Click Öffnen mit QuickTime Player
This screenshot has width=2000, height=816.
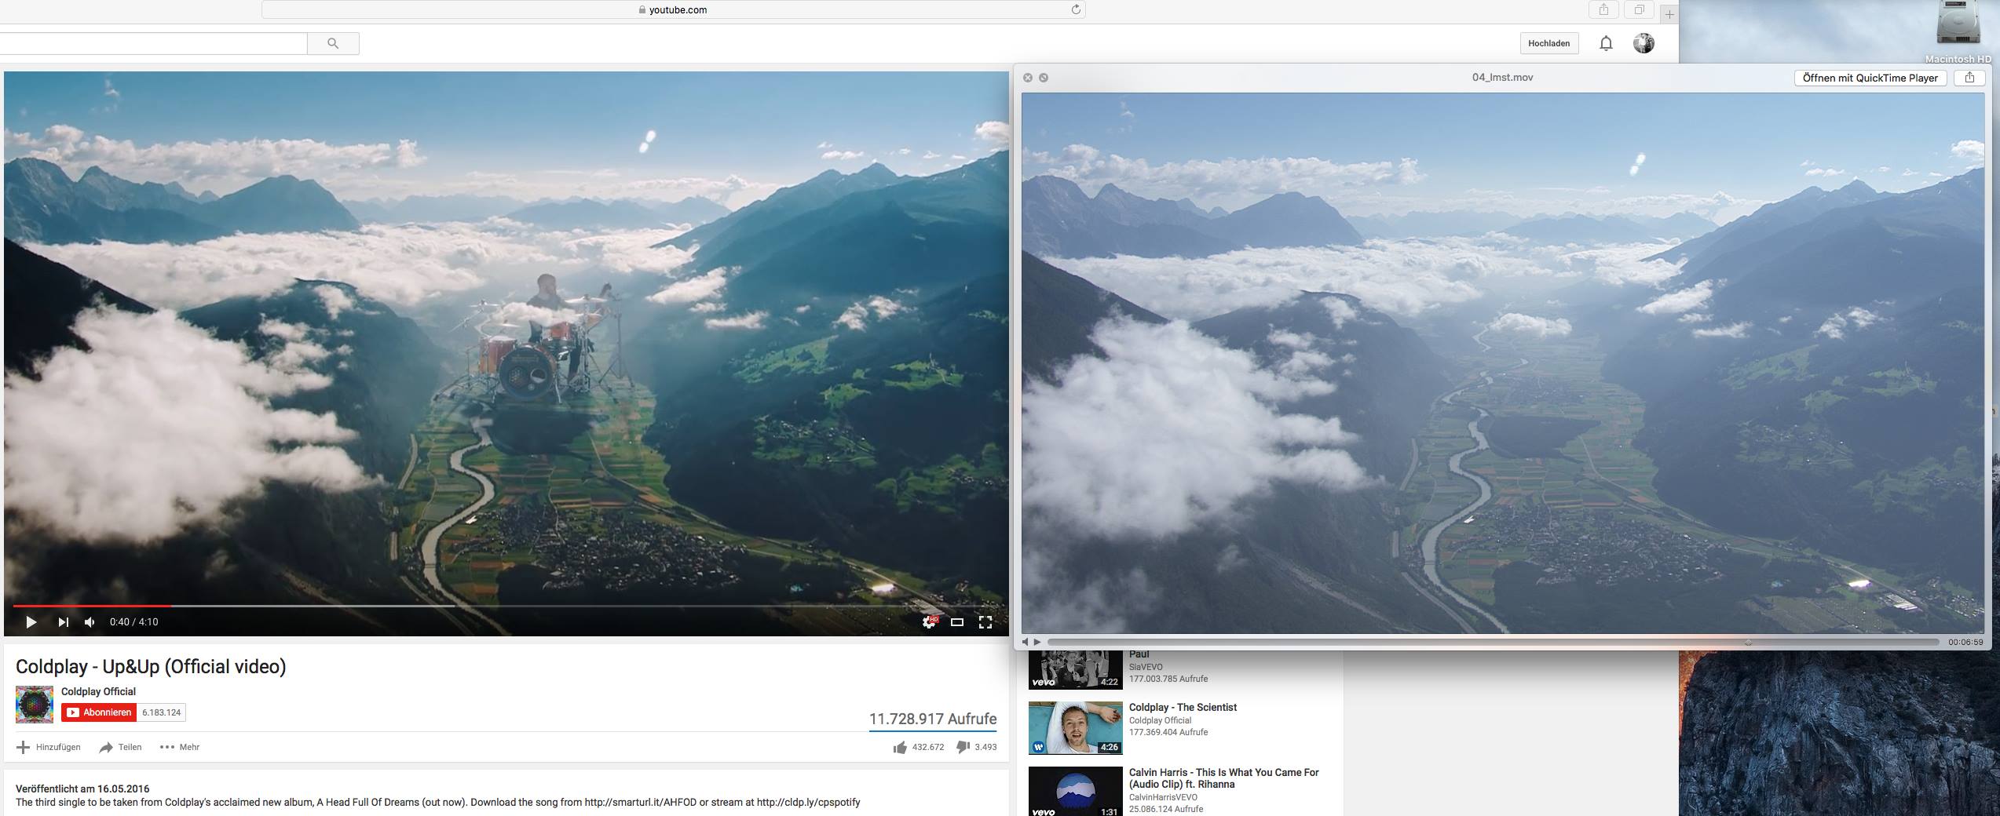tap(1870, 78)
